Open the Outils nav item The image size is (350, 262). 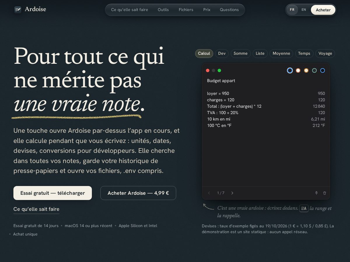tap(163, 10)
